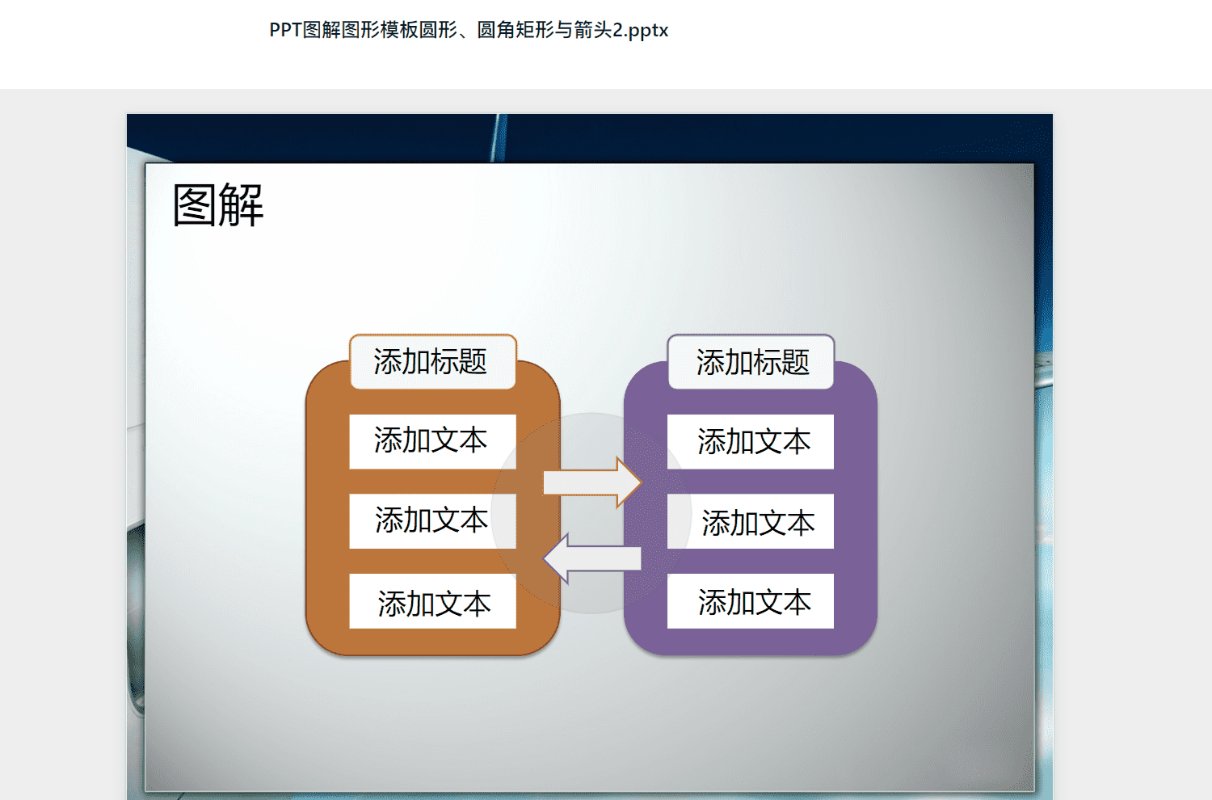
Task: Select the first 添加文本 box in purple panel
Action: click(751, 441)
